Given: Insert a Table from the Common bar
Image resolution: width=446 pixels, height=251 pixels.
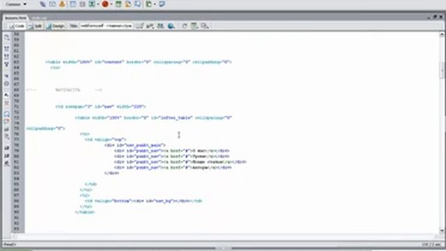Looking at the screenshot, I should (72, 4).
